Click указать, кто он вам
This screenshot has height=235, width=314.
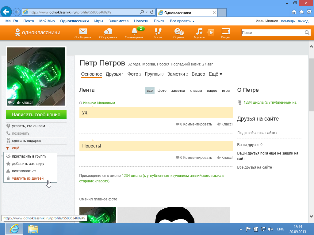pyautogui.click(x=28, y=126)
